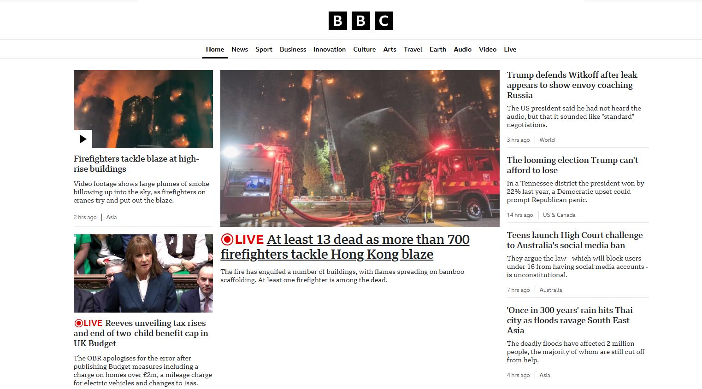This screenshot has height=389, width=702.
Task: Click the 'In a Tennessee district' summary text
Action: tap(576, 192)
